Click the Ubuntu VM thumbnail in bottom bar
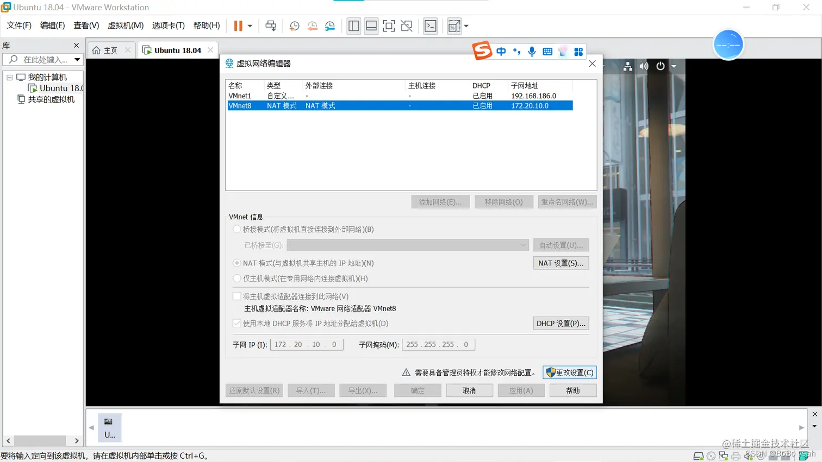Image resolution: width=822 pixels, height=462 pixels. tap(109, 427)
